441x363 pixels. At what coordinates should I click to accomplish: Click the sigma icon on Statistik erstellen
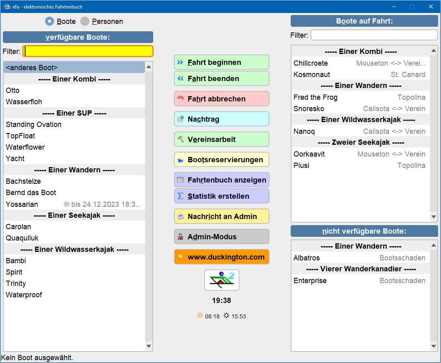180,196
